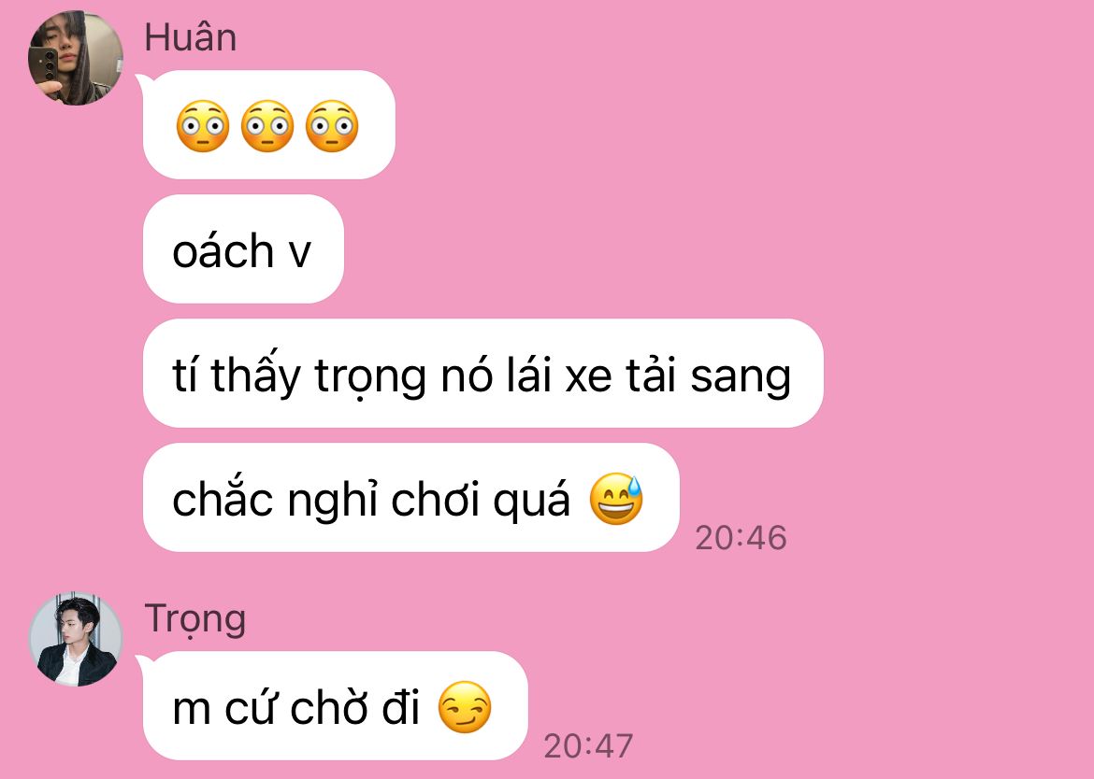Click the words 'chờ đi' in Trọng's message
1094x779 pixels.
coord(354,707)
